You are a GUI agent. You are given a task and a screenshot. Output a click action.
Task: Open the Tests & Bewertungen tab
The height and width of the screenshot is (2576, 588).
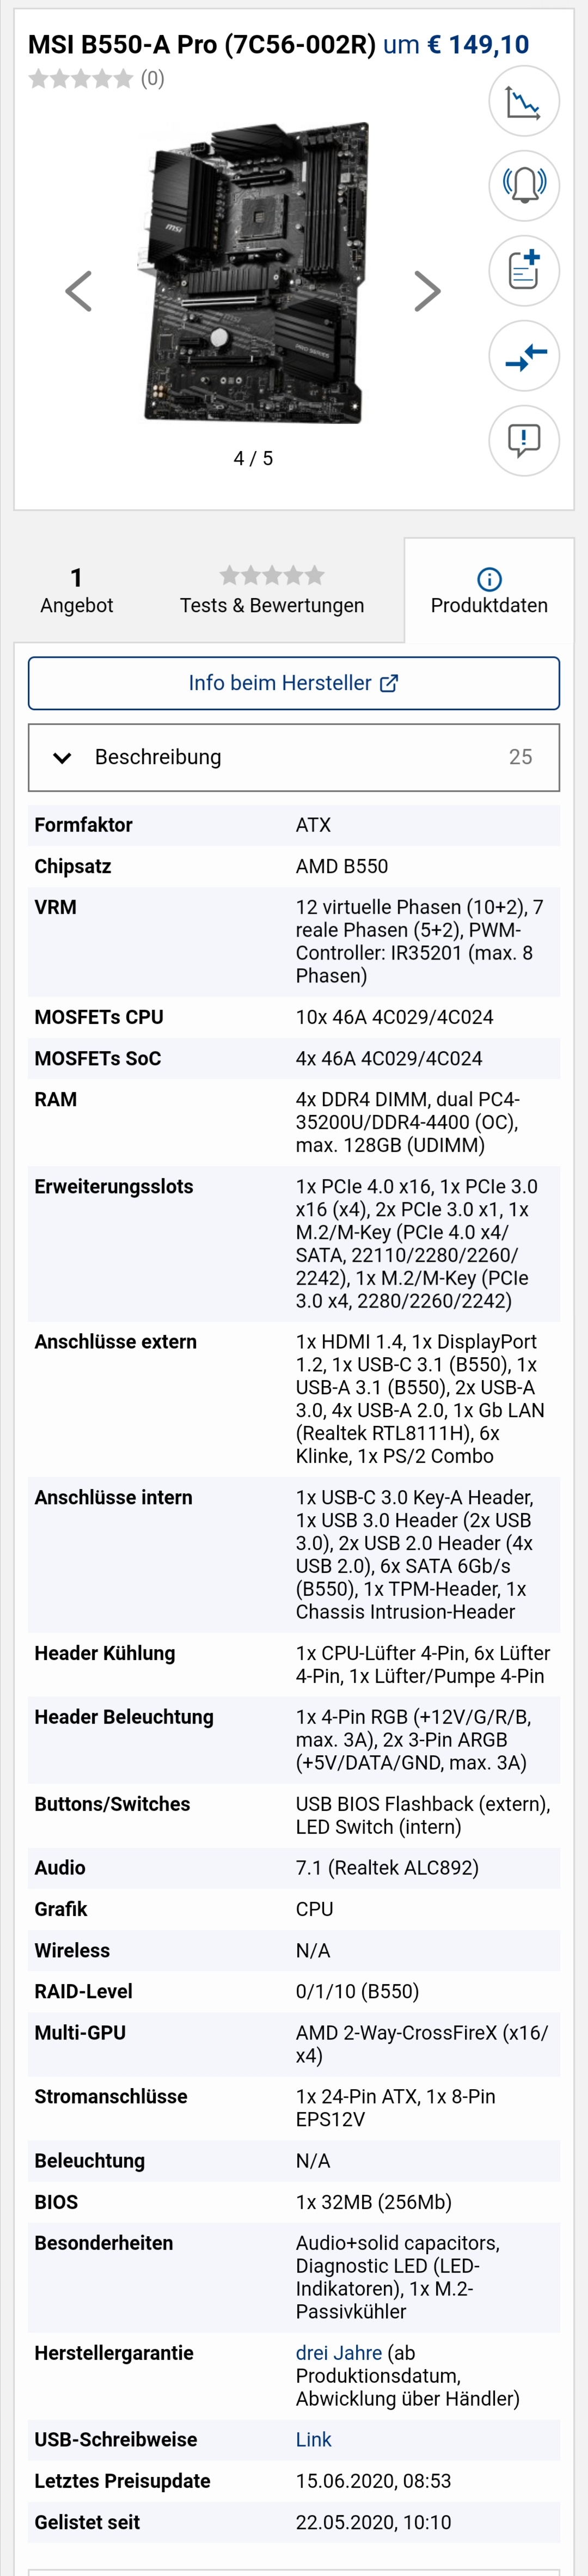[x=272, y=590]
